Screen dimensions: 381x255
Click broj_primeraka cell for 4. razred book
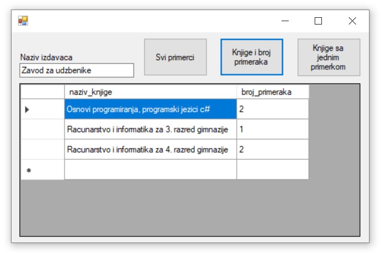[272, 149]
